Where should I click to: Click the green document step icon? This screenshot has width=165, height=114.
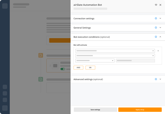coord(41,79)
